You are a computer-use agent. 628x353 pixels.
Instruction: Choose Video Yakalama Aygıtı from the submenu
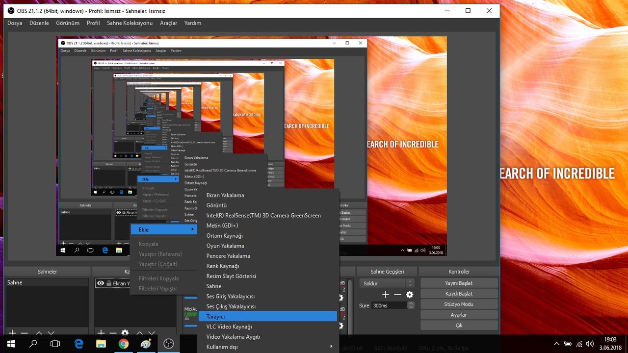pos(269,337)
